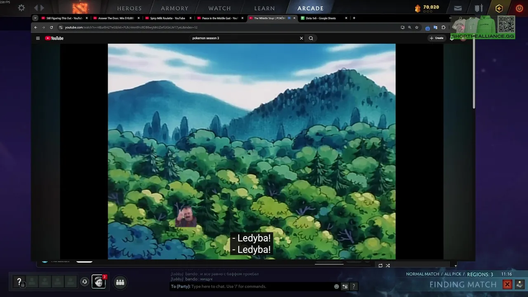Screen dimensions: 528x297
Task: Click chat channel switch icon
Action: click(x=345, y=286)
